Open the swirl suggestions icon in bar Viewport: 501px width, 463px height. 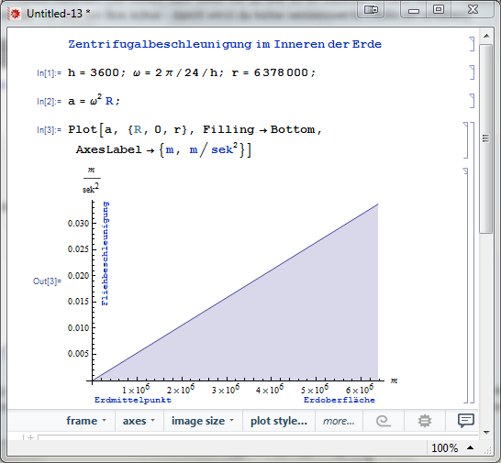coord(384,421)
